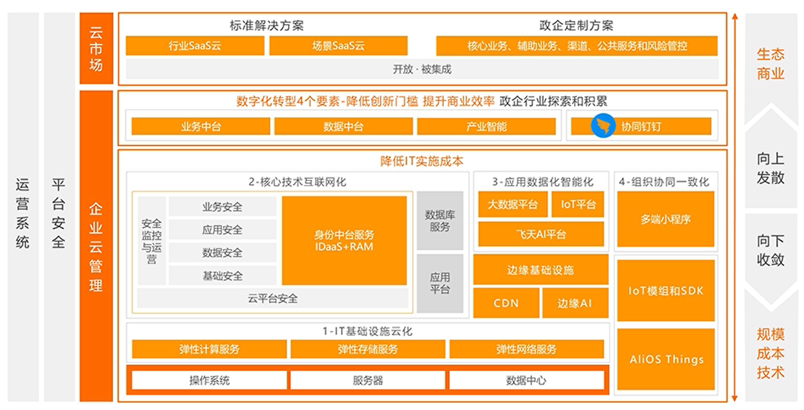This screenshot has height=410, width=804.
Task: Click the 边缘基础设施 block
Action: click(x=541, y=270)
